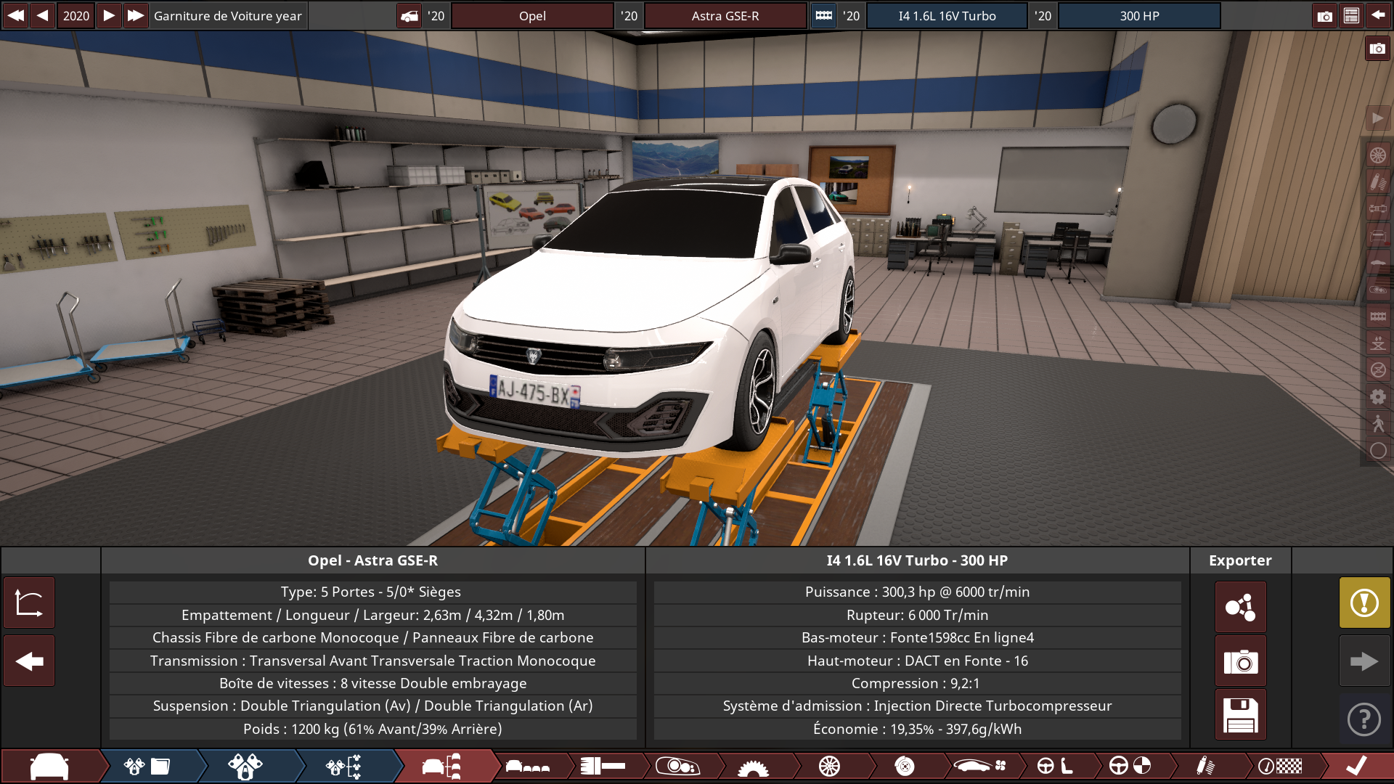
Task: Click the circle icon in side toolbar
Action: [x=1377, y=450]
